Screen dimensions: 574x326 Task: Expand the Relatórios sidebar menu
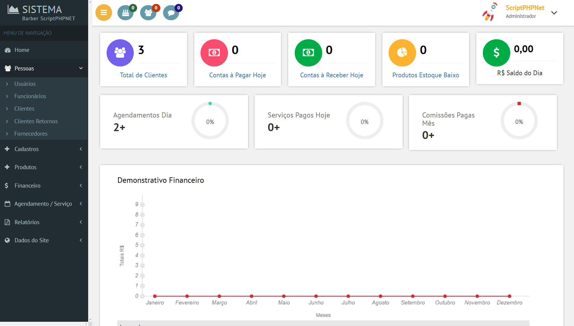44,222
